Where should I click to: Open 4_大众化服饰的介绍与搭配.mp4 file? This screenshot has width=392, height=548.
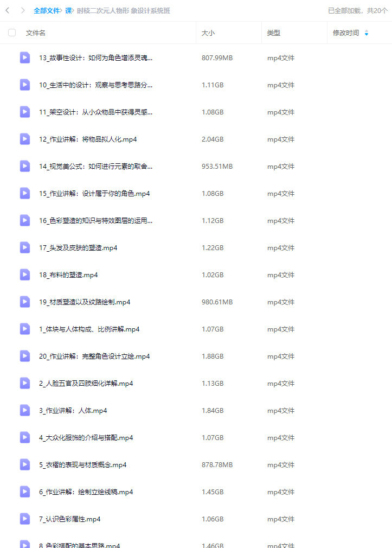coord(86,437)
